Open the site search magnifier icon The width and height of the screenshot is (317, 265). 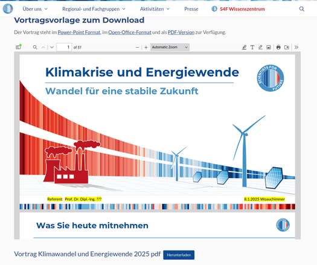click(302, 9)
